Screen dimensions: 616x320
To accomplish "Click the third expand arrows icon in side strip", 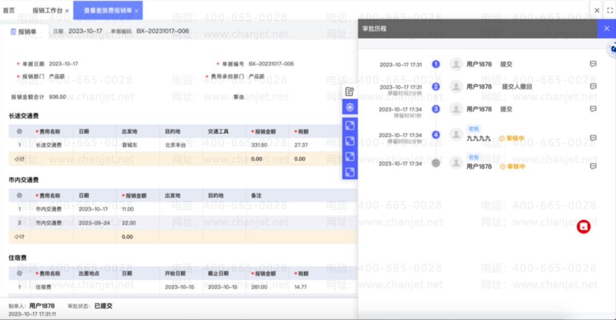I will (x=350, y=157).
